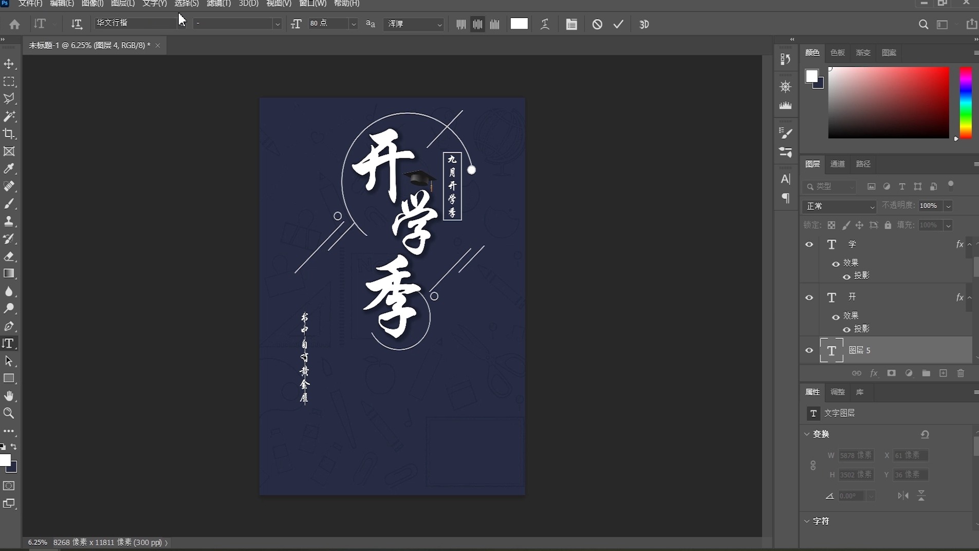Toggle lock transparent pixels
Viewport: 979px width, 551px height.
tap(831, 225)
